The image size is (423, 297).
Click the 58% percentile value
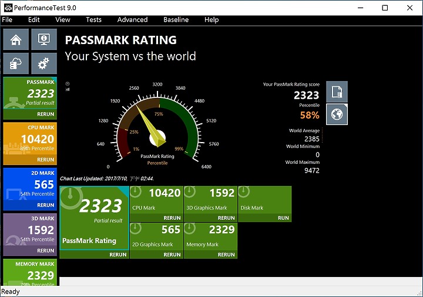[x=310, y=116]
